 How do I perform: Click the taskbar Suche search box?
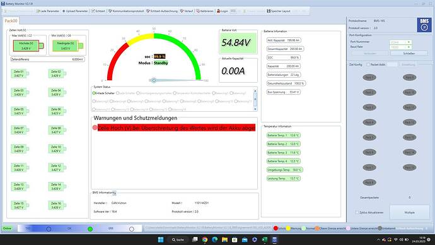click(x=178, y=240)
